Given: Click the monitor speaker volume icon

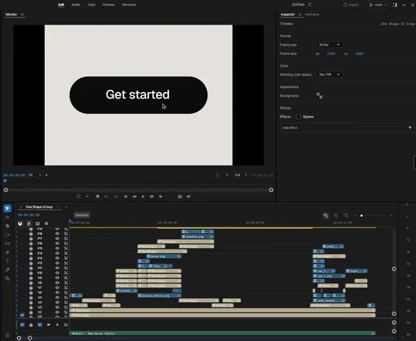Looking at the screenshot, I should 188,196.
